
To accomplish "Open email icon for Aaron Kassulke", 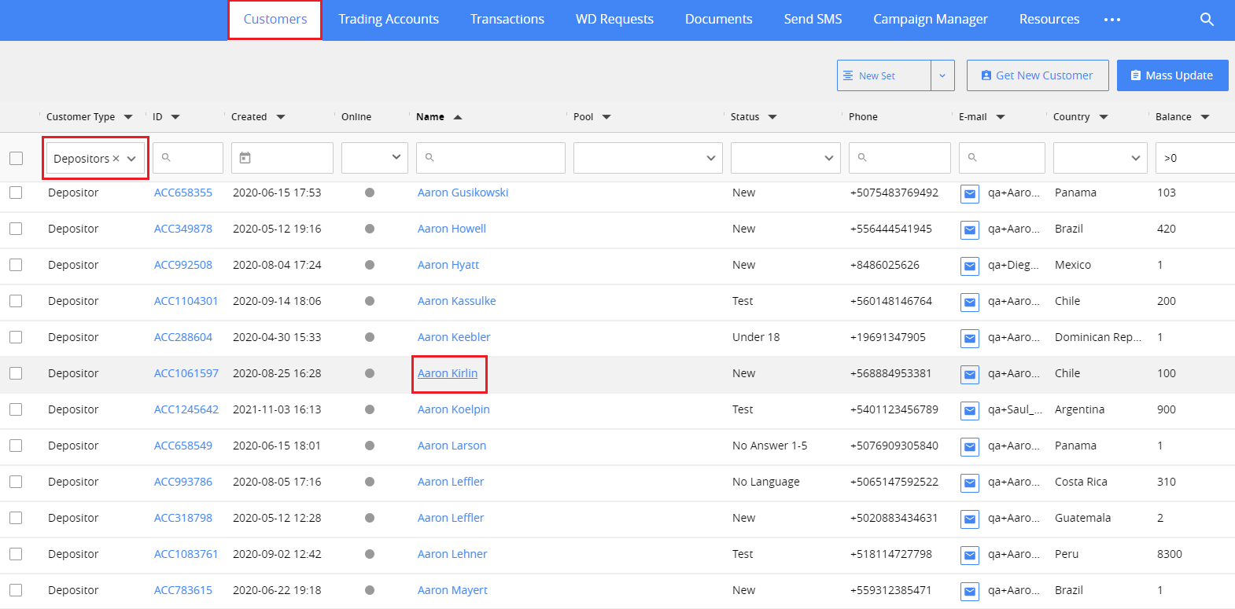I will tap(970, 303).
